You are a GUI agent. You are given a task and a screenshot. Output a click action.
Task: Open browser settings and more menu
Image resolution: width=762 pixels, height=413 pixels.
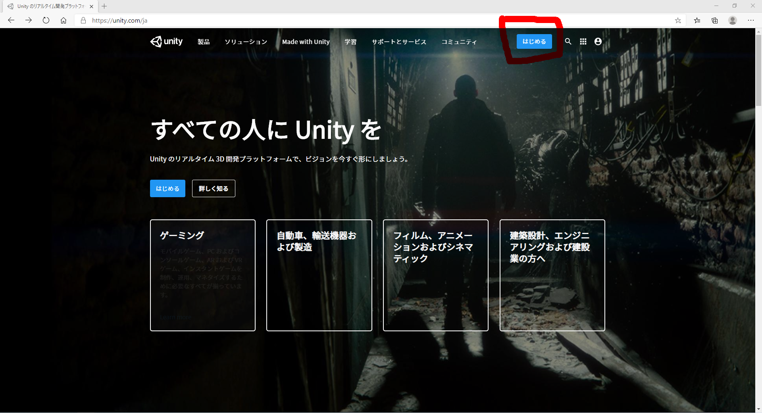pos(751,20)
